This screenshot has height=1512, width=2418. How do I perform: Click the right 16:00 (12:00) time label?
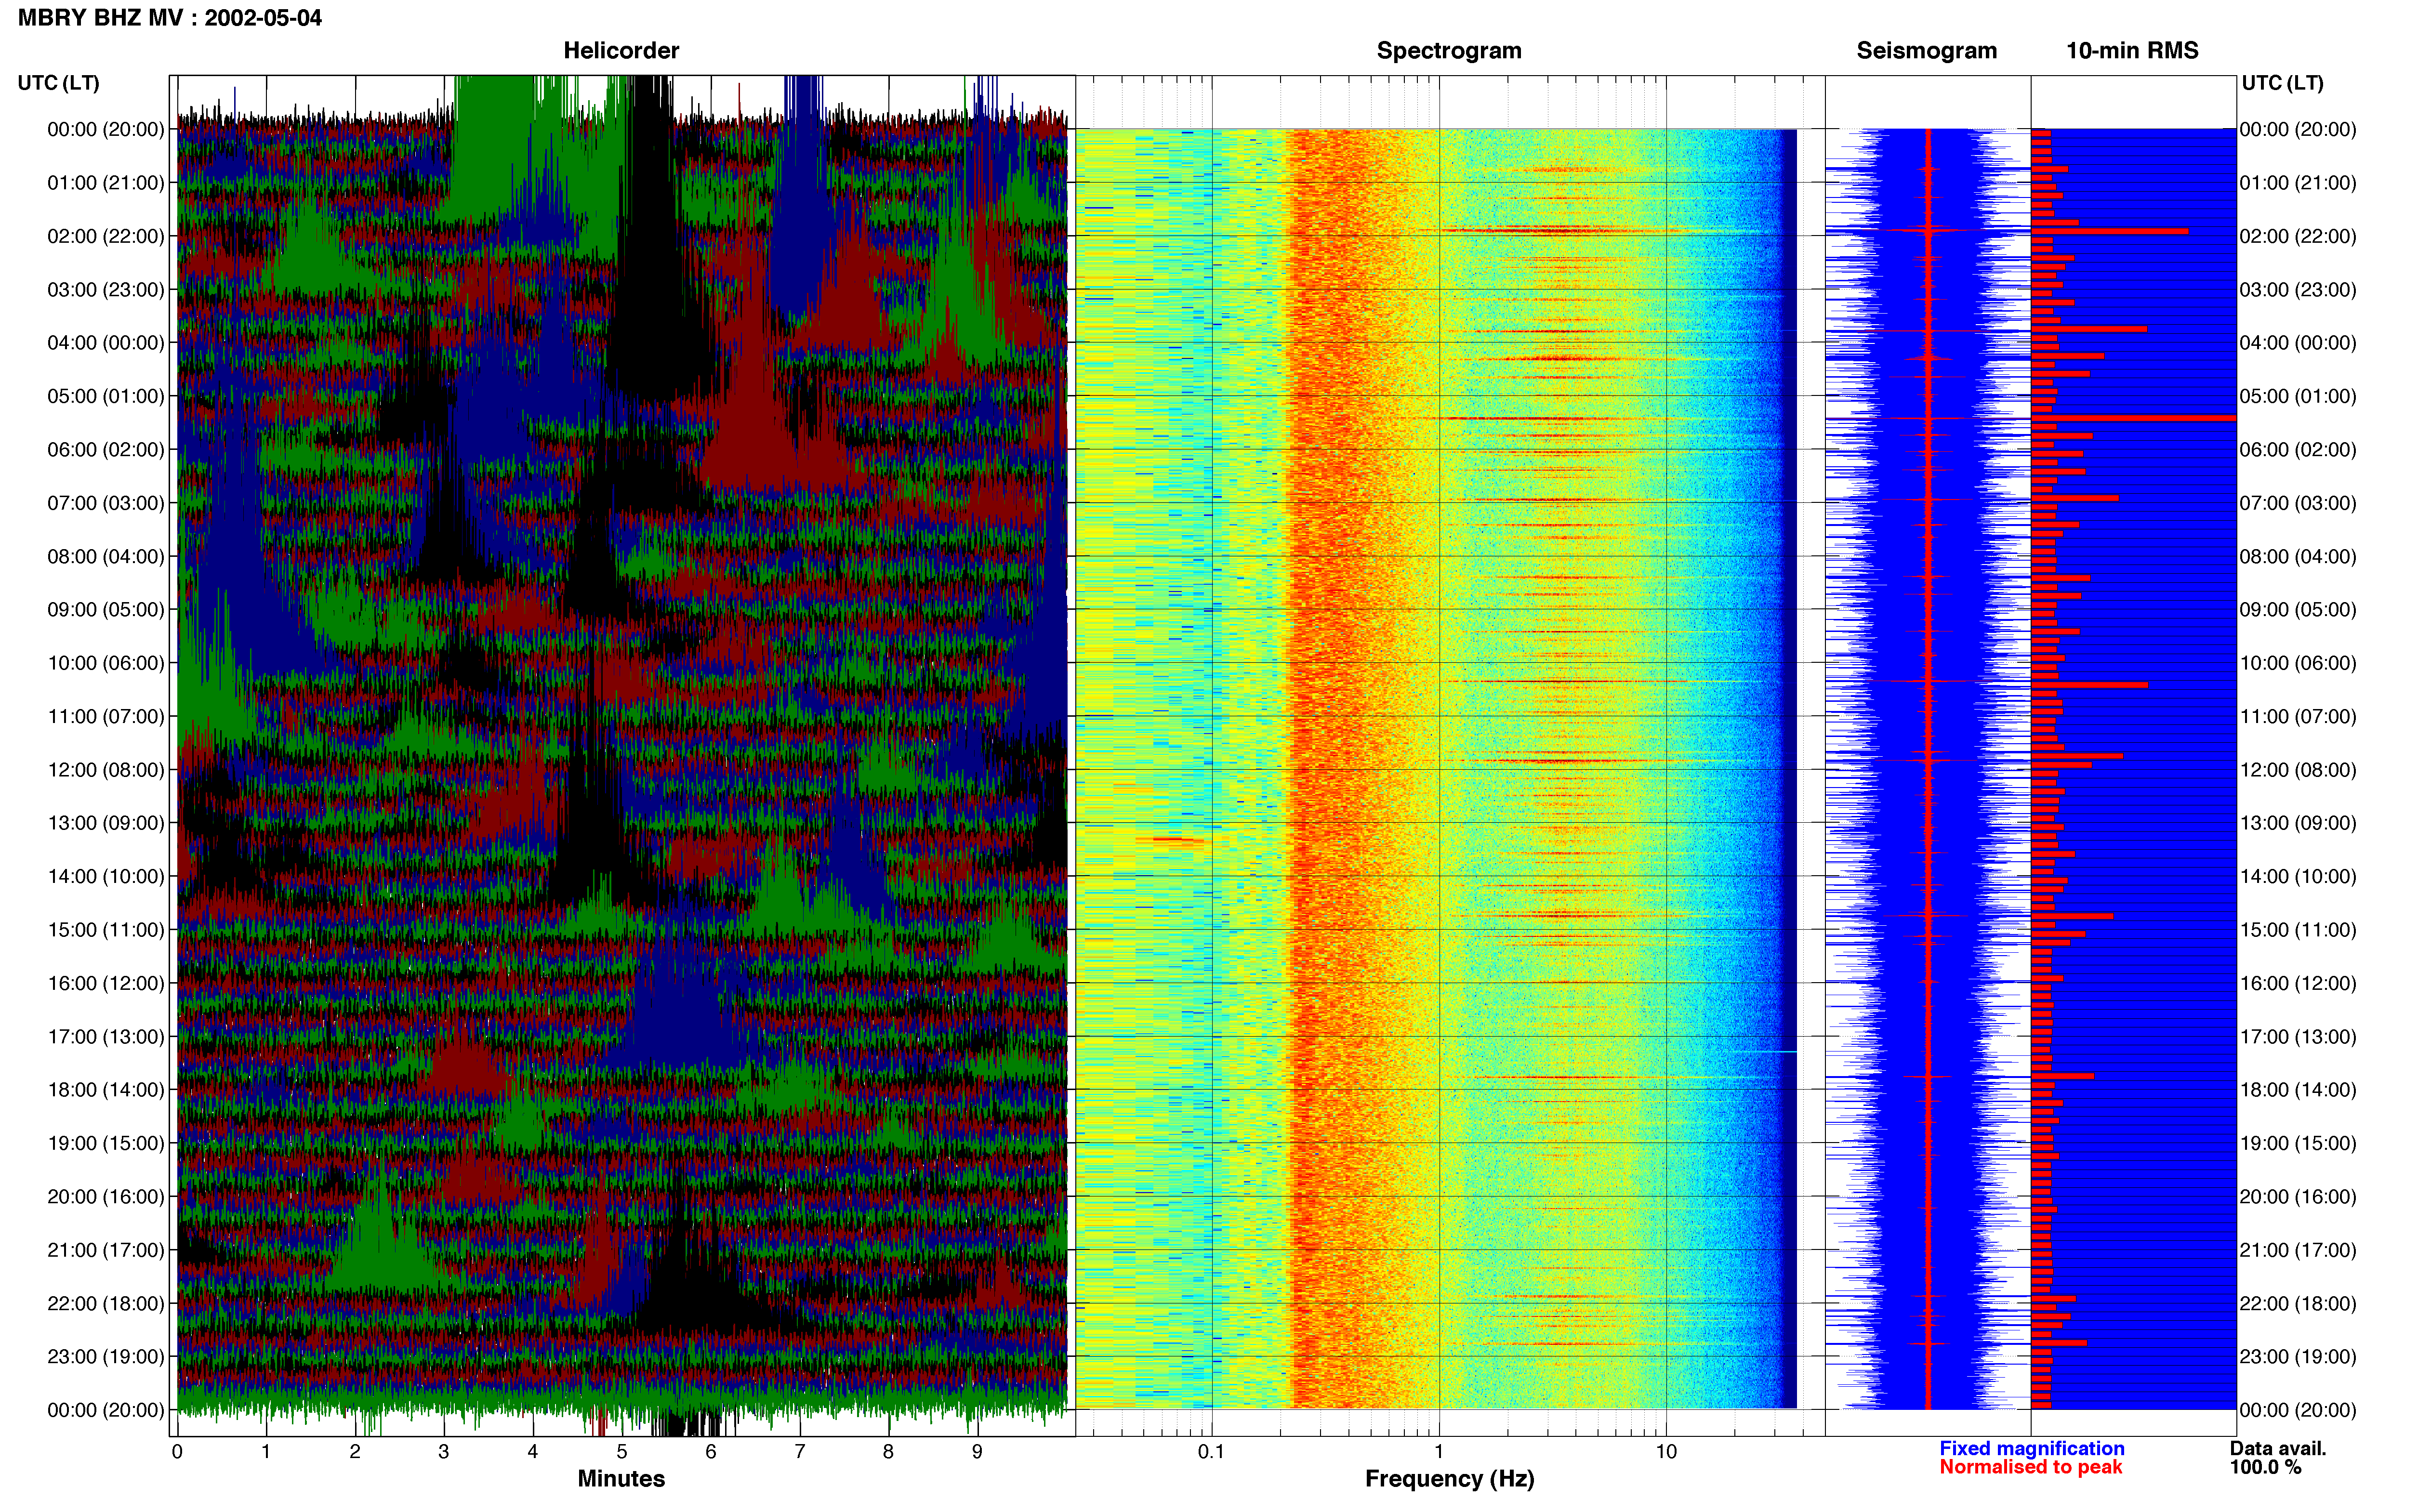pyautogui.click(x=2298, y=983)
